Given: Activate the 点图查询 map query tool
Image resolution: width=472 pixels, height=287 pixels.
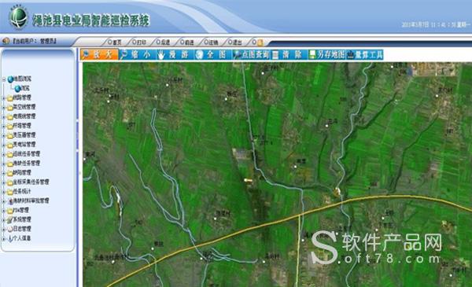Looking at the screenshot, I should pyautogui.click(x=252, y=54).
